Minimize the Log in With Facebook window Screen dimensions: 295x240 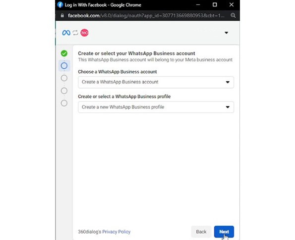198,4
